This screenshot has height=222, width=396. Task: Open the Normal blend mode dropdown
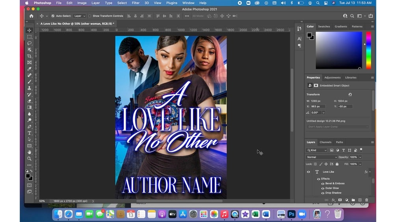point(322,157)
